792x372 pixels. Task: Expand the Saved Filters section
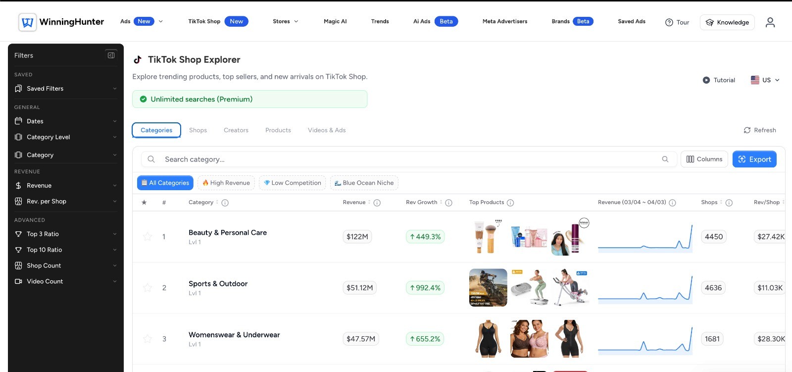click(x=66, y=89)
